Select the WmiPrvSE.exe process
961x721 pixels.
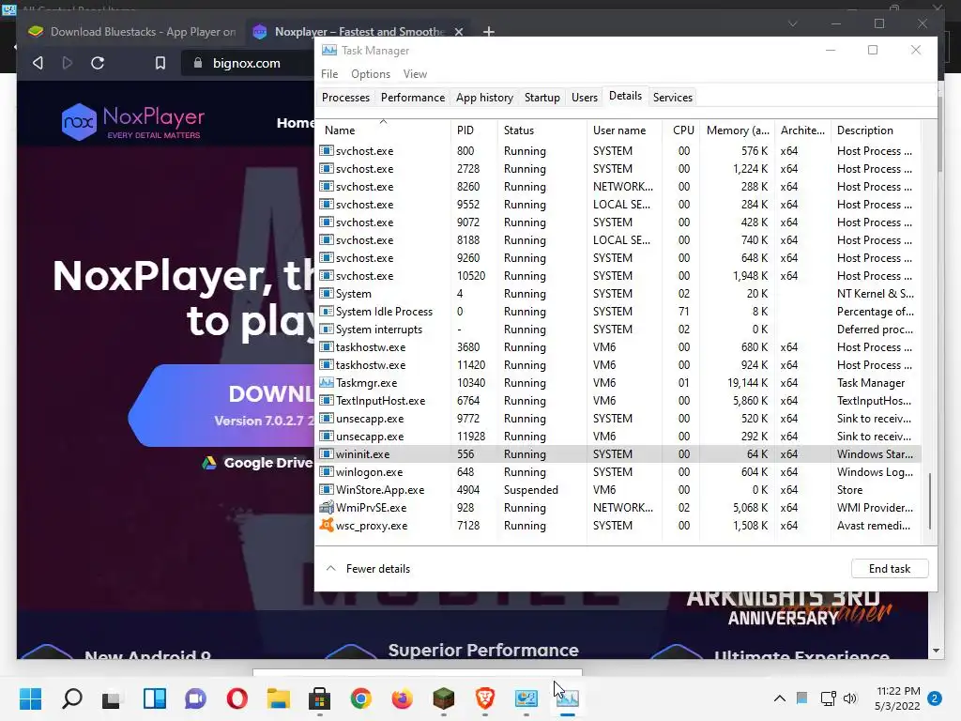click(619, 508)
